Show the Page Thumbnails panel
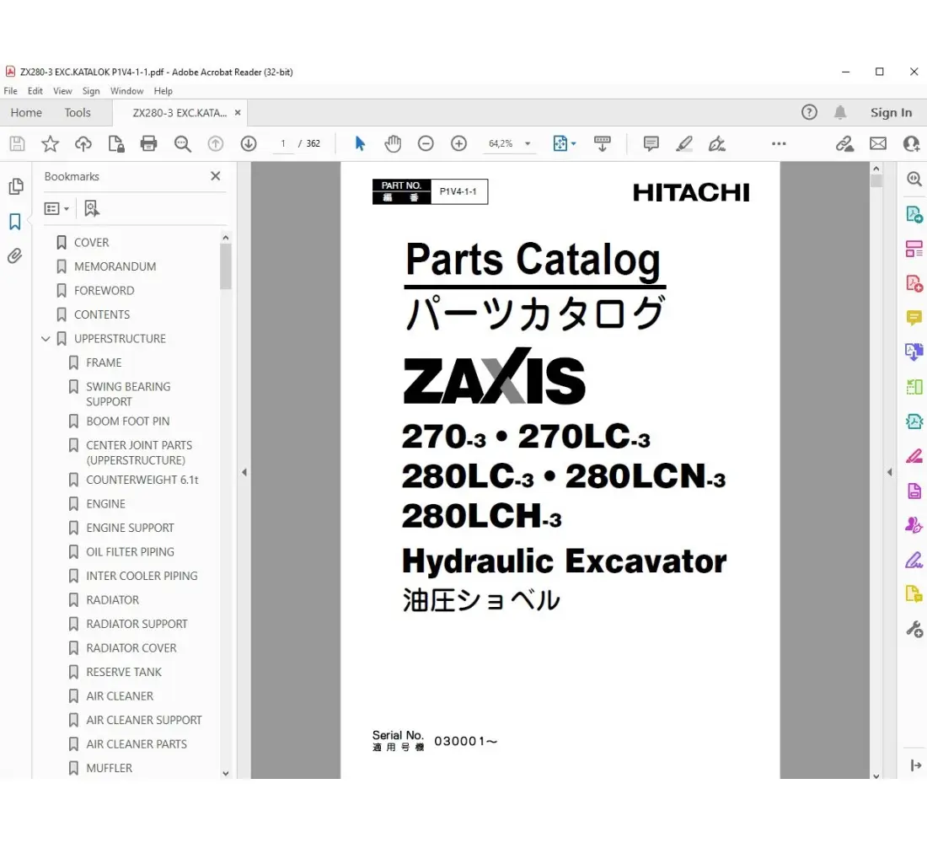Screen dimensions: 927x843 (x=16, y=185)
